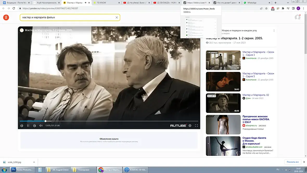Screen dimensions: 307x173
Task: Open calculator in taskbar
Action: point(40,170)
